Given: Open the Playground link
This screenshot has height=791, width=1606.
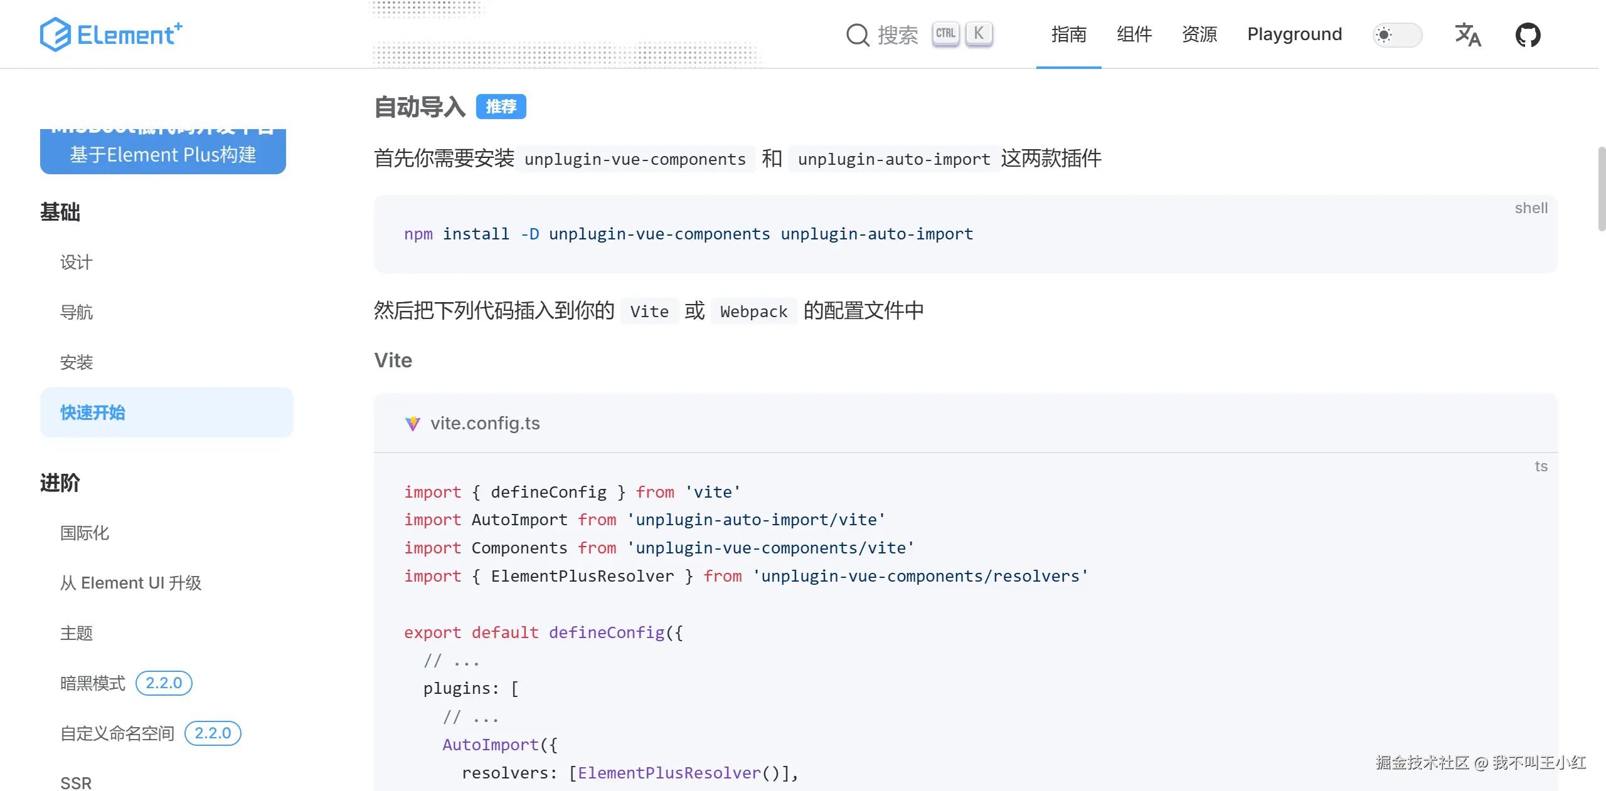Looking at the screenshot, I should pos(1294,34).
